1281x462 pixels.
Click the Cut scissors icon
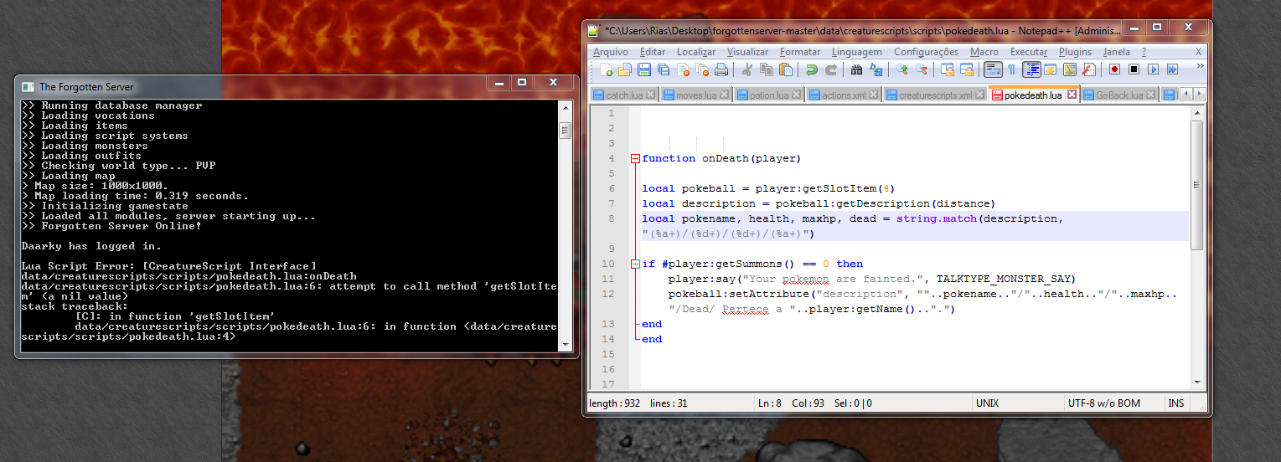pyautogui.click(x=747, y=69)
